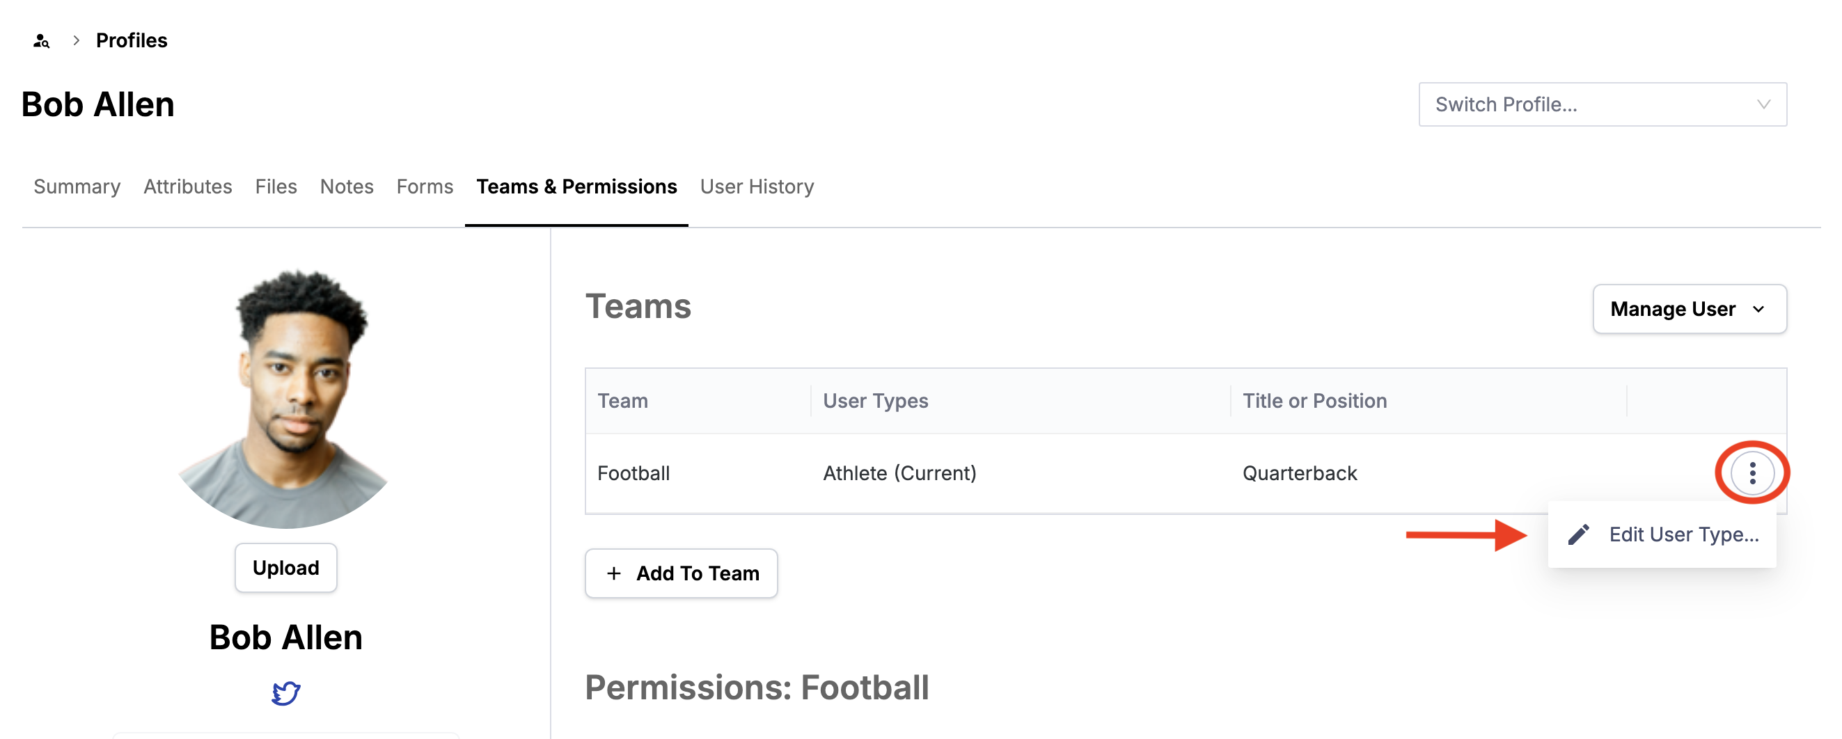Viewport: 1842px width, 739px height.
Task: Open Bob Allen's Twitter bird icon link
Action: click(x=286, y=692)
